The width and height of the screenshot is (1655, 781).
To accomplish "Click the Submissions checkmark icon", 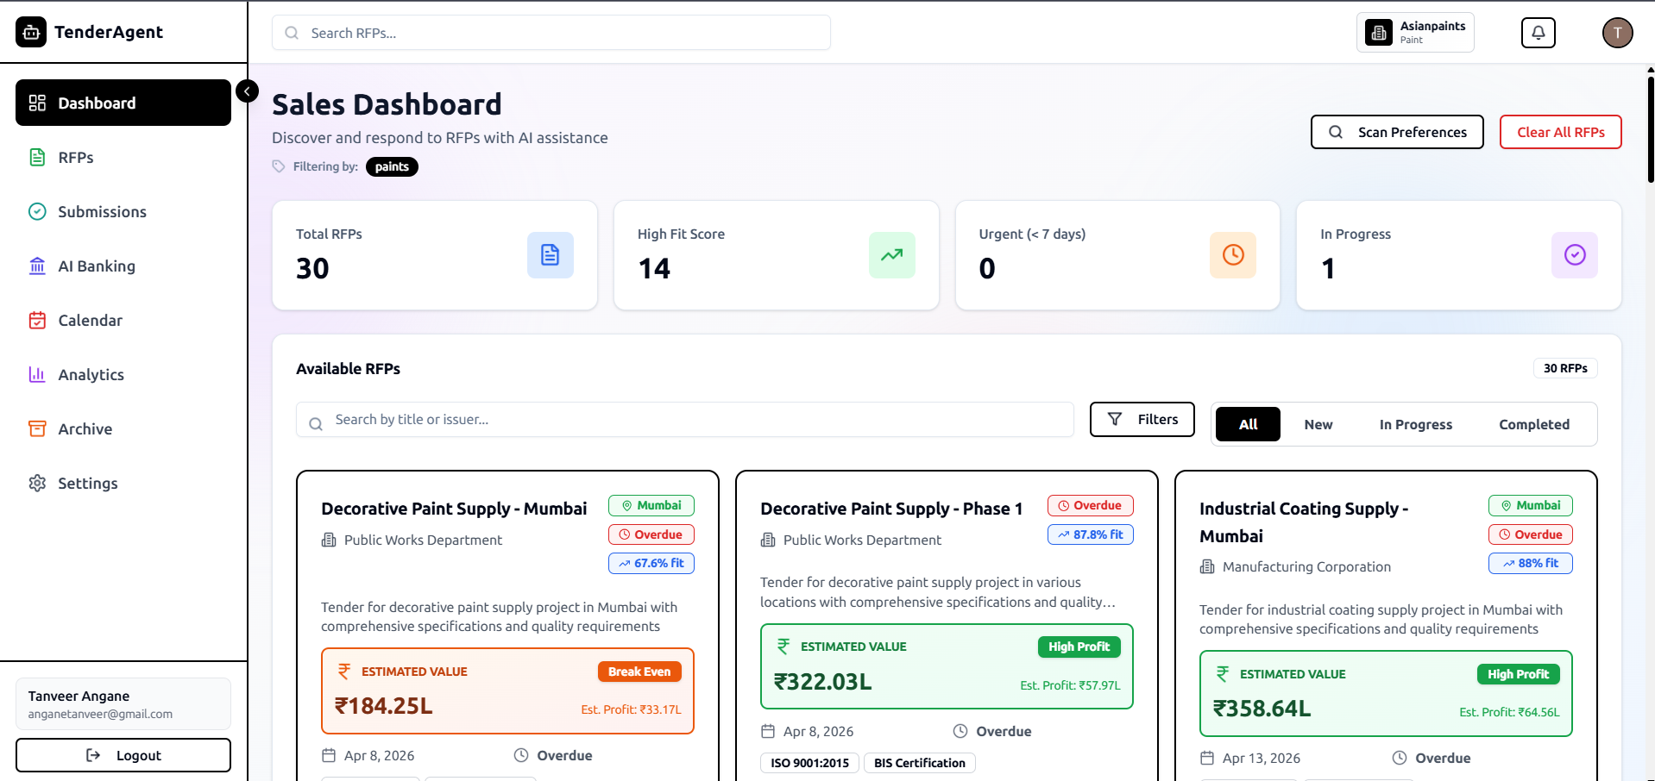I will pos(37,211).
